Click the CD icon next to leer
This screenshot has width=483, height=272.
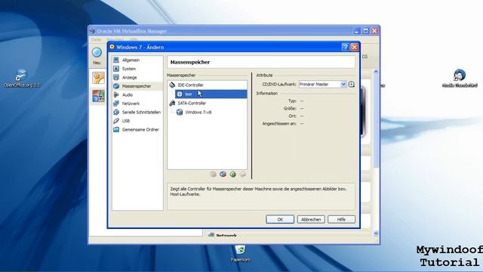pos(180,94)
